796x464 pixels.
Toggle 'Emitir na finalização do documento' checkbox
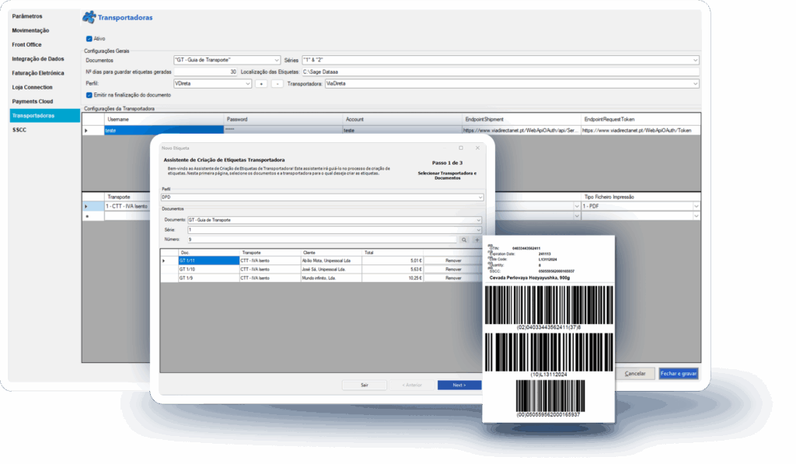(x=89, y=95)
